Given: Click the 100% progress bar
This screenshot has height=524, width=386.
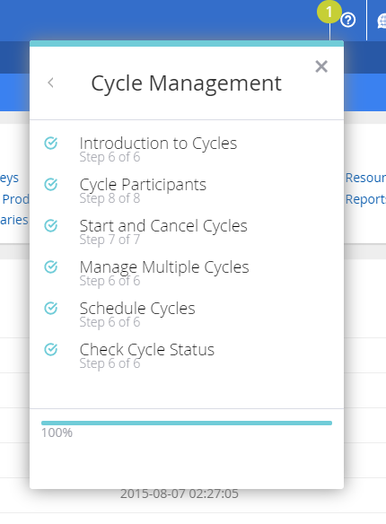Looking at the screenshot, I should point(187,424).
